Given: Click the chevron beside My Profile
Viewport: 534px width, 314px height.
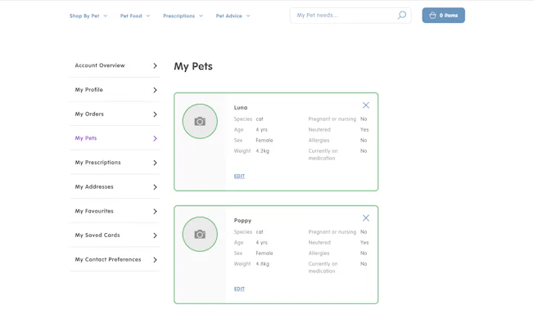Looking at the screenshot, I should pos(155,90).
